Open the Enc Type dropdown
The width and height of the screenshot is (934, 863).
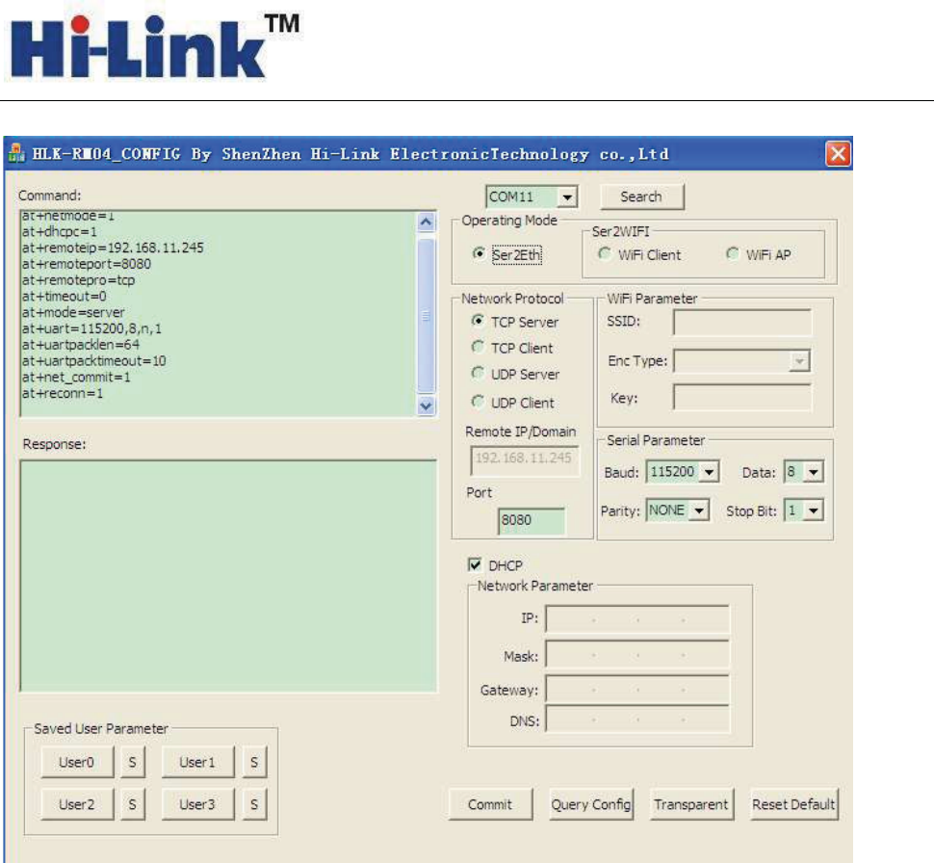[x=799, y=360]
